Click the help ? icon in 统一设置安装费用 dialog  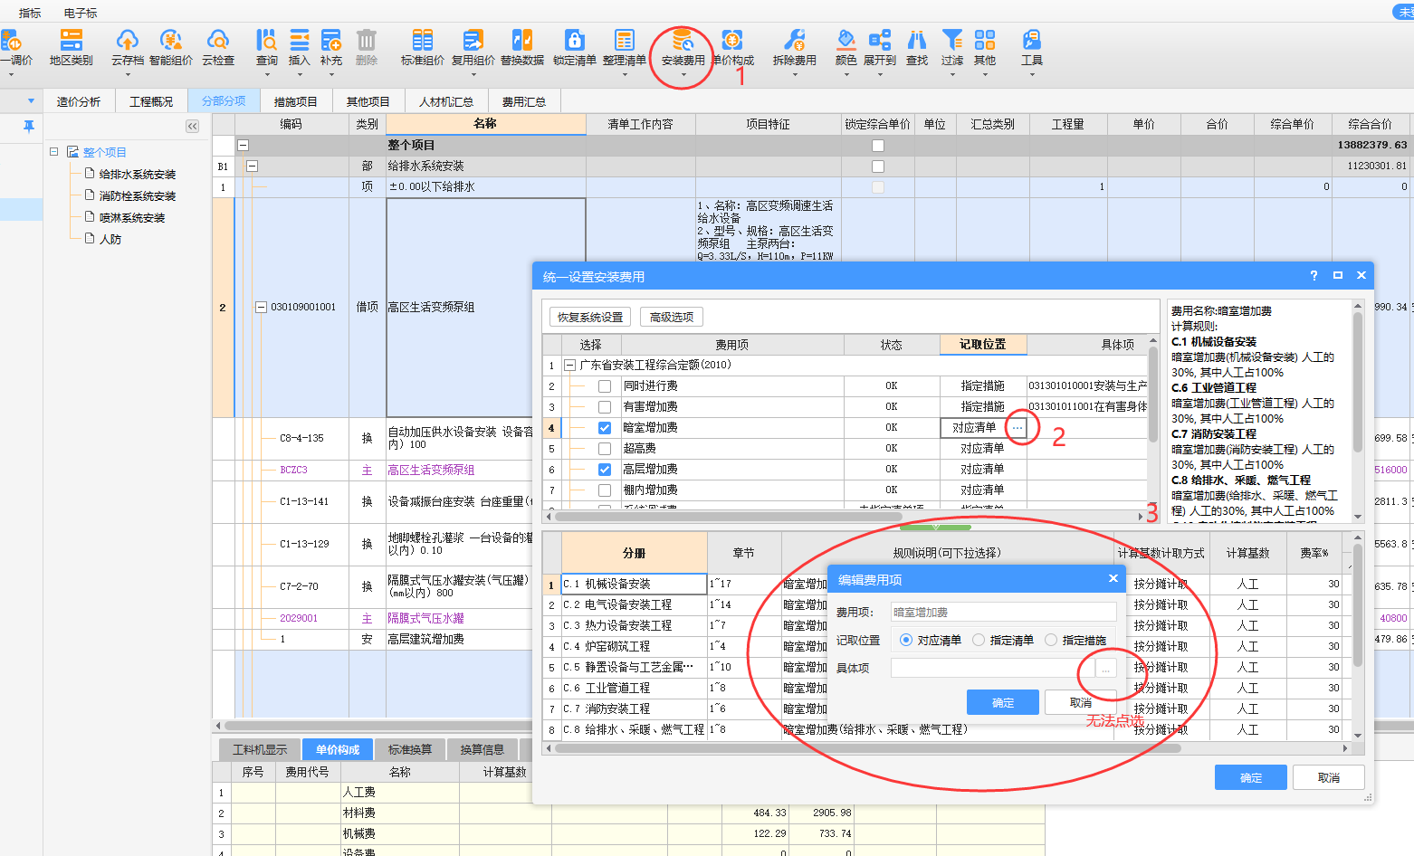(1314, 275)
